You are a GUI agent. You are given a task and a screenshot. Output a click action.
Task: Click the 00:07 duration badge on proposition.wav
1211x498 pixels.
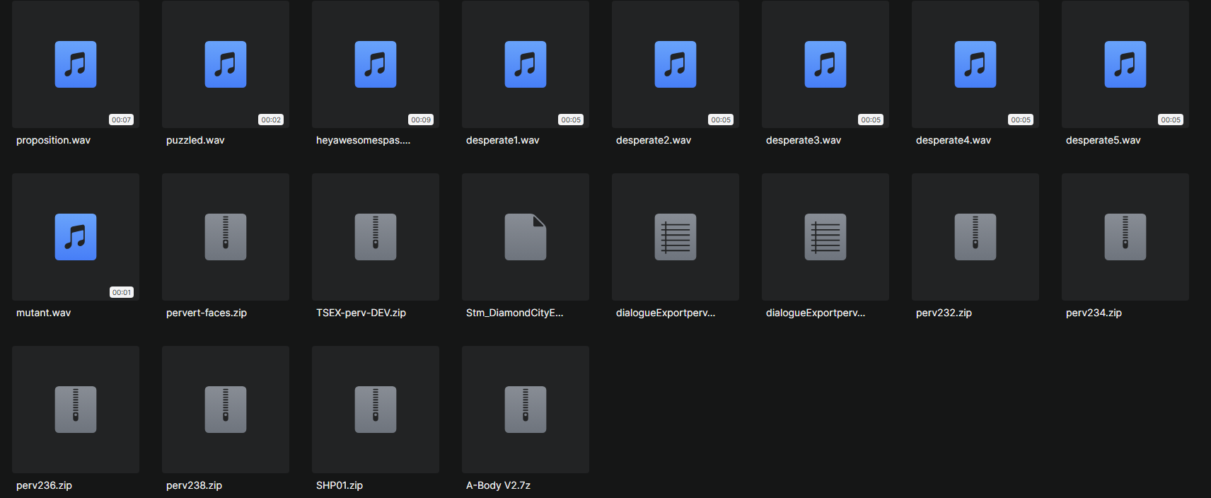coord(122,120)
